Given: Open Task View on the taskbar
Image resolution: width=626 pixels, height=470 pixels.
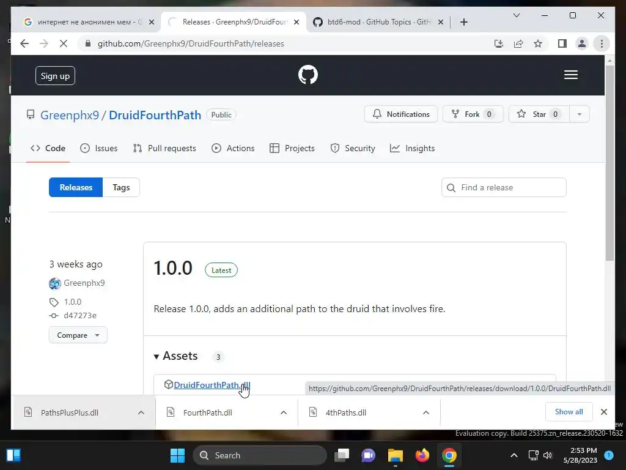Looking at the screenshot, I should coord(342,455).
